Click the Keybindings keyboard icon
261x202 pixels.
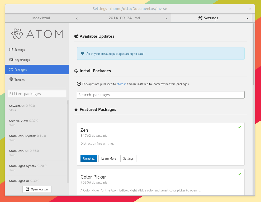(11, 60)
